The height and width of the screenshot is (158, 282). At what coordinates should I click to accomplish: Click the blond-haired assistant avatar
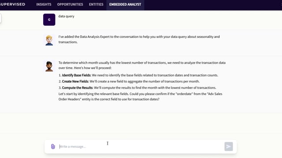[49, 40]
